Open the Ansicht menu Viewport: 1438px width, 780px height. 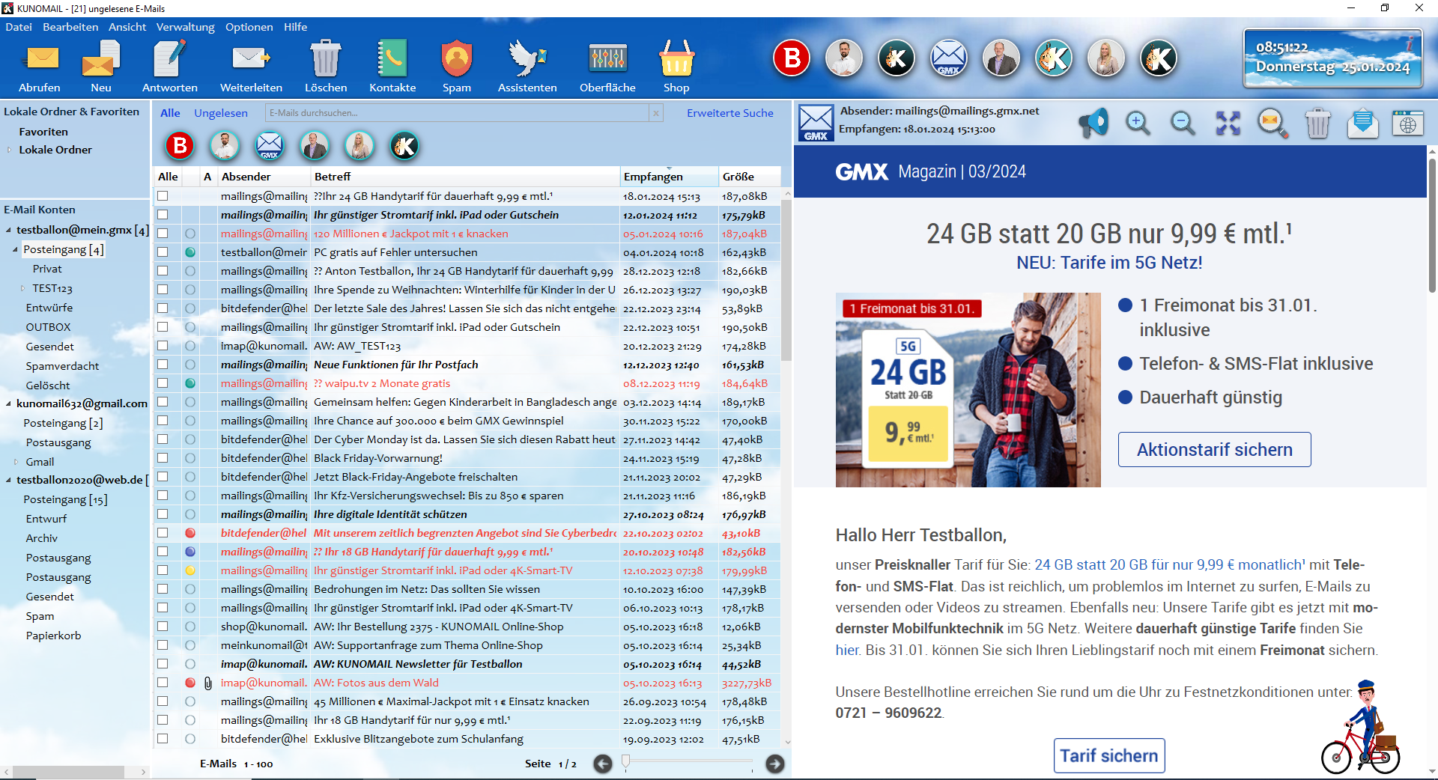(x=127, y=27)
